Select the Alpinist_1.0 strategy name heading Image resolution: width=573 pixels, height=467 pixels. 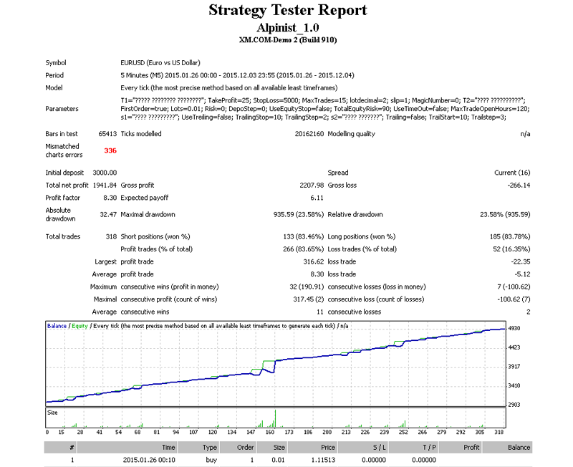[287, 27]
